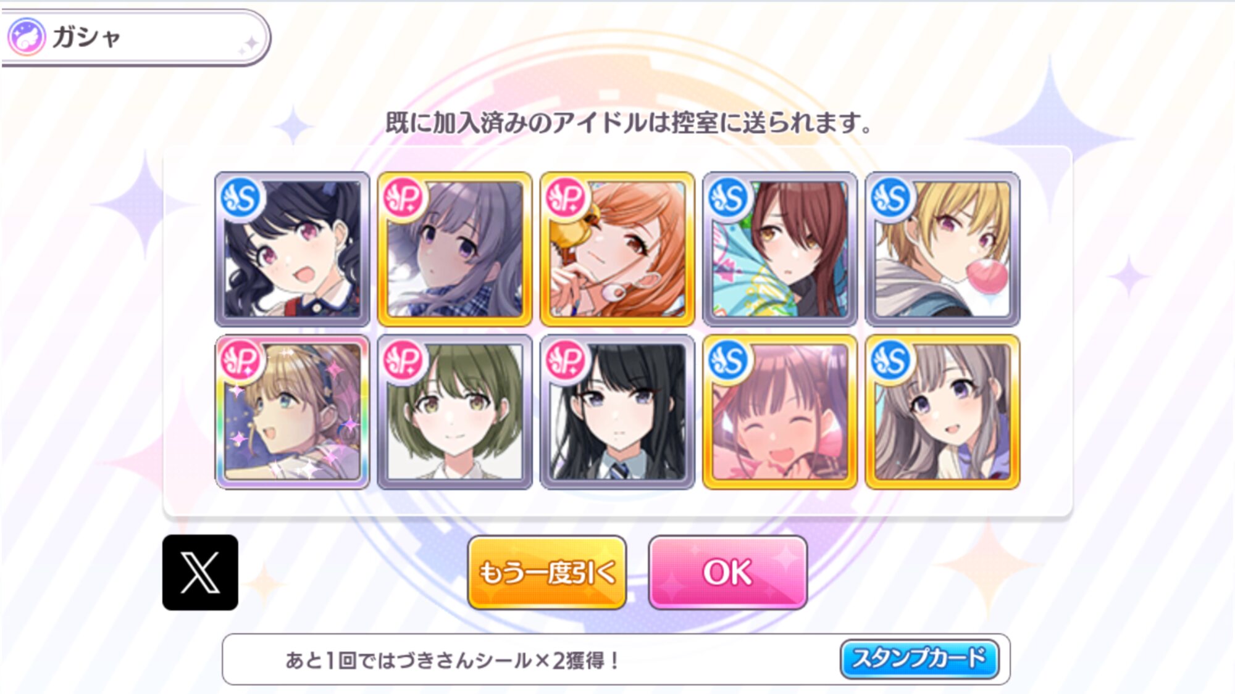Click the もう一度引く button to pull again

pos(547,572)
